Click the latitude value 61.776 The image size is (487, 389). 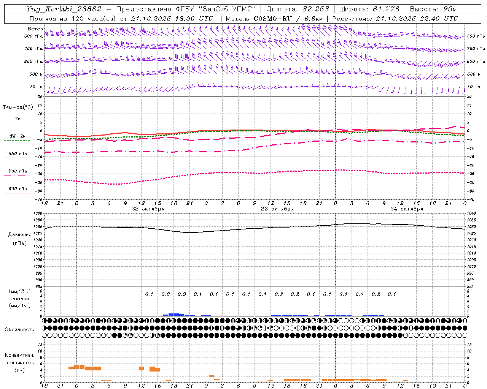(387, 9)
